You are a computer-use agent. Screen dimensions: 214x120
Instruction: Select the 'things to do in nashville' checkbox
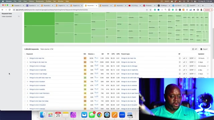(x=25, y=70)
